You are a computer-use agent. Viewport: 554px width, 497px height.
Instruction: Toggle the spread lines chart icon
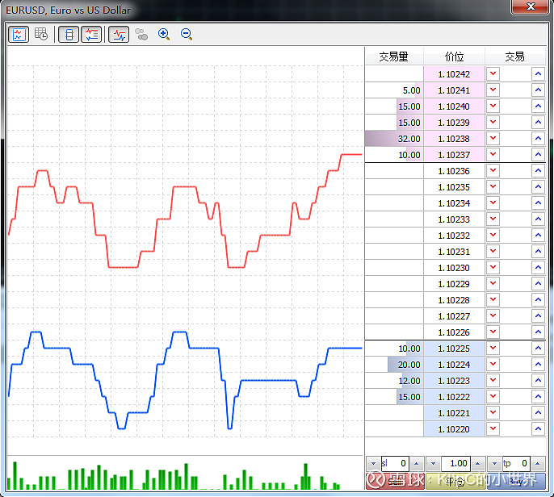coord(119,35)
